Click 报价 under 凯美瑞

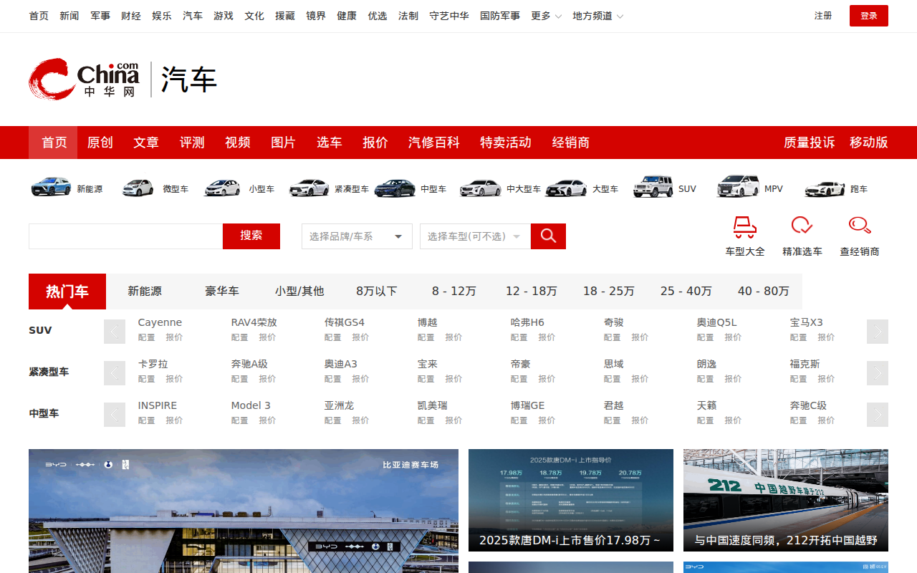[x=453, y=420]
